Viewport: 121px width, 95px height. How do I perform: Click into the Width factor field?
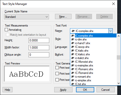pos(39,48)
